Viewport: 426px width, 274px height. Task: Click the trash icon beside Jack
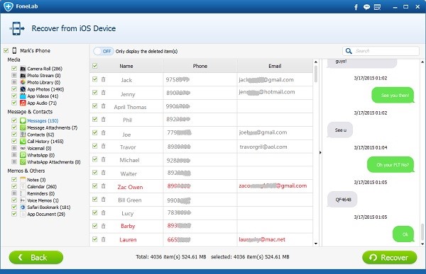pyautogui.click(x=103, y=79)
